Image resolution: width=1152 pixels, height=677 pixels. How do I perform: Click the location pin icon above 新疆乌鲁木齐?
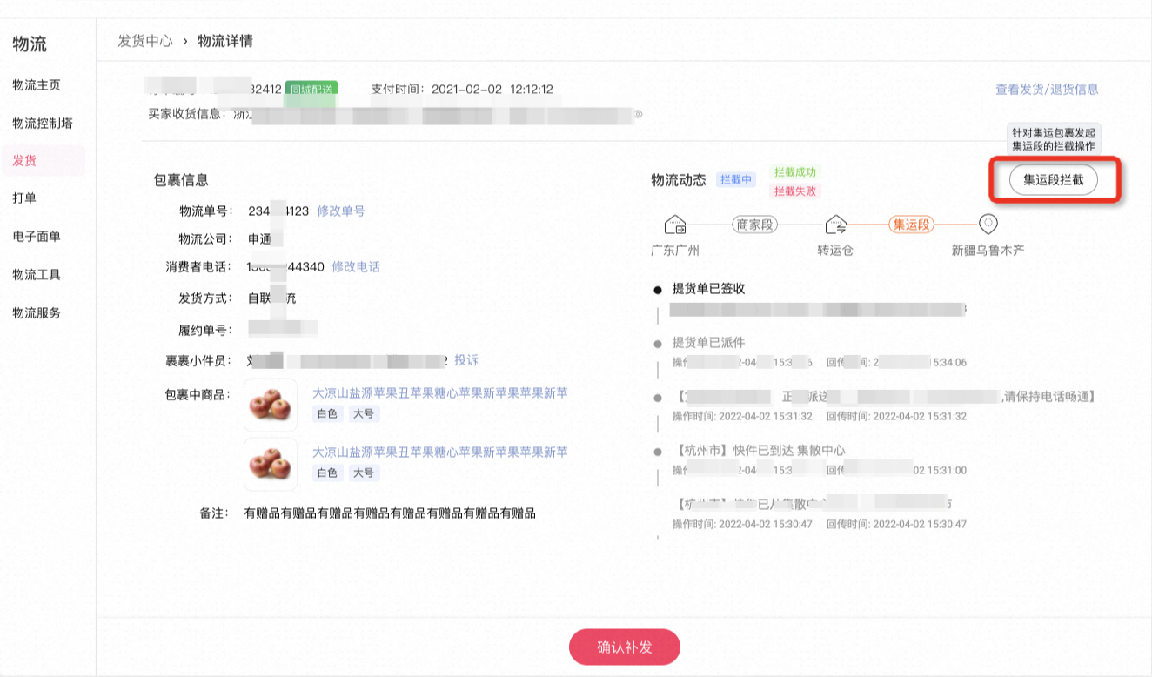click(988, 225)
